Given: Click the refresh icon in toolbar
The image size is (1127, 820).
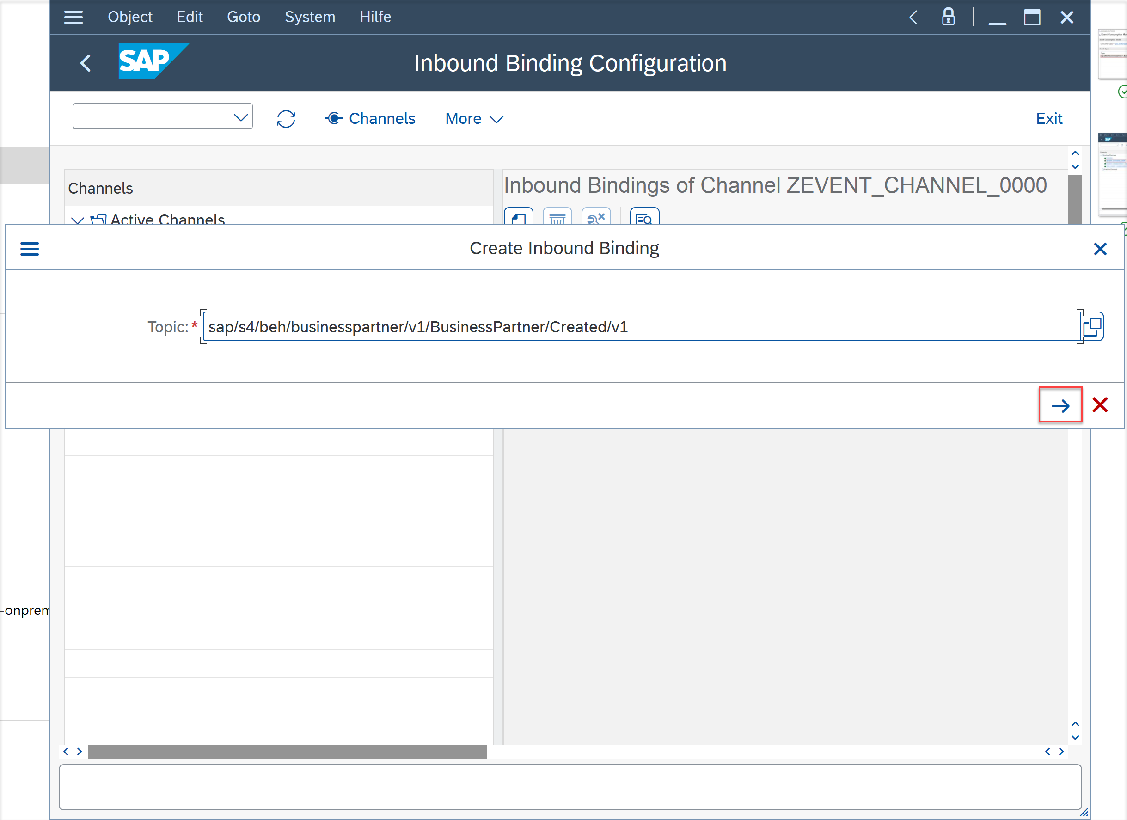Looking at the screenshot, I should coord(286,119).
